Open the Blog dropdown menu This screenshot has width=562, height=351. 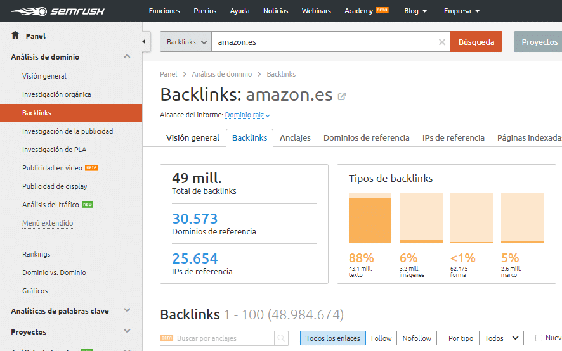(x=415, y=11)
